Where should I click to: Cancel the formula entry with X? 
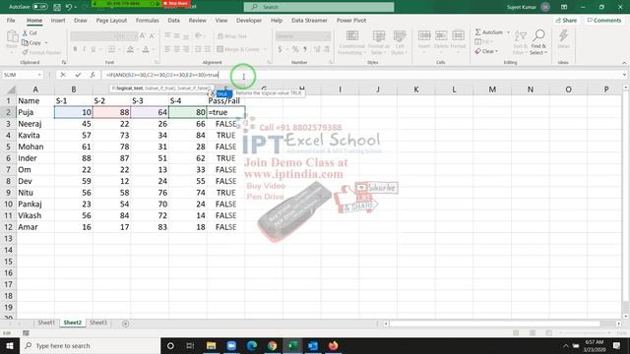pyautogui.click(x=63, y=75)
